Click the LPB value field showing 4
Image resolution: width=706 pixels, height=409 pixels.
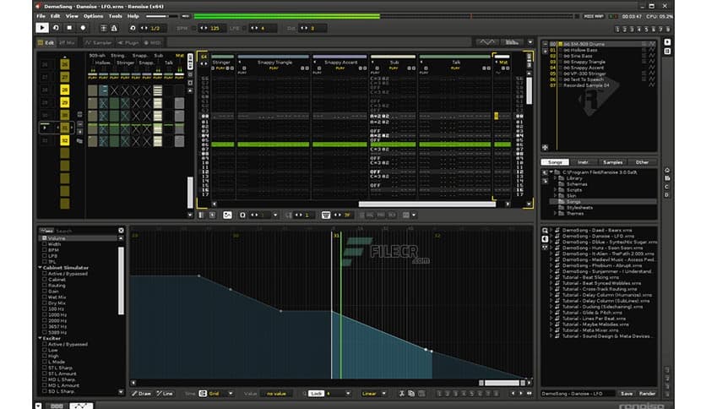[x=264, y=29]
